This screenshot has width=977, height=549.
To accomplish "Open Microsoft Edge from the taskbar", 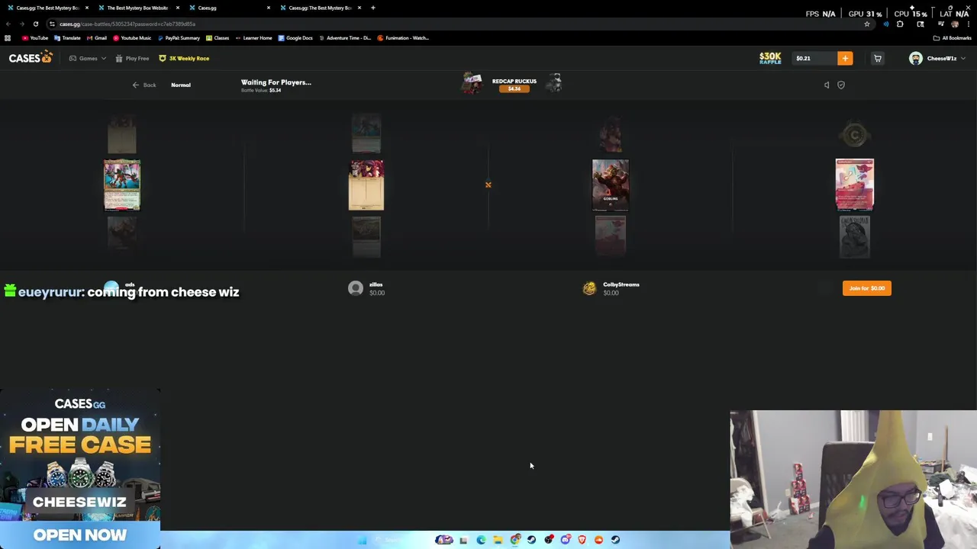I will point(481,540).
